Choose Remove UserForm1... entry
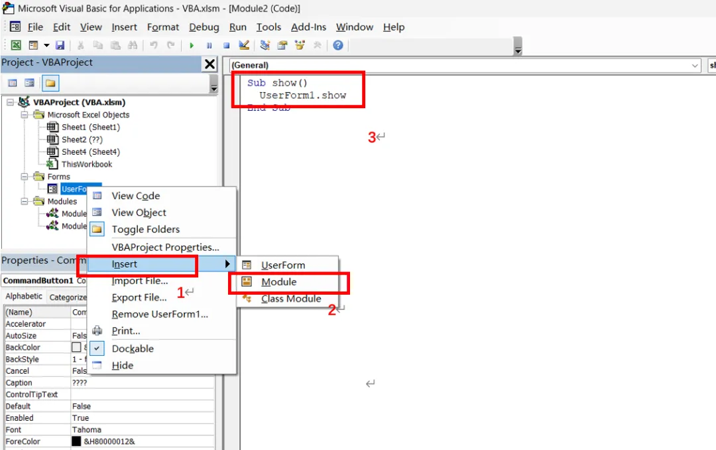716x450 pixels. [x=162, y=314]
